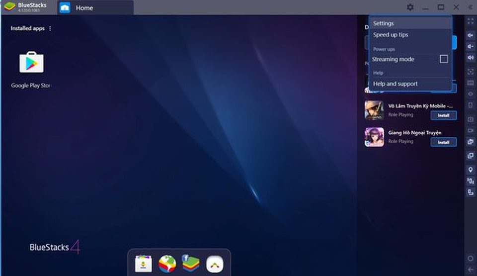
Task: Click the Võ Lâm Truyền Kỳ Mobile title
Action: pos(420,106)
